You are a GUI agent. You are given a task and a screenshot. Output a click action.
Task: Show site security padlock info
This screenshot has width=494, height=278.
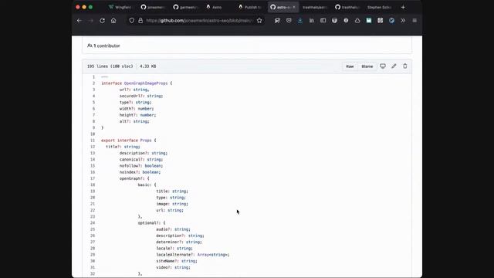click(140, 21)
